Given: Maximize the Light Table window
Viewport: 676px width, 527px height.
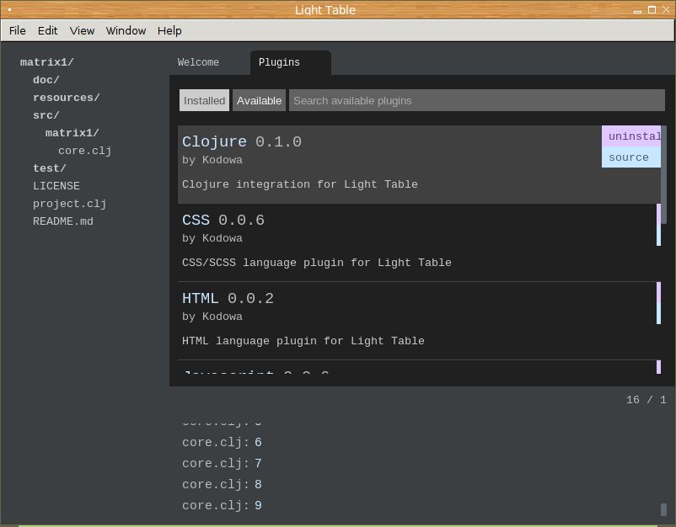Looking at the screenshot, I should click(x=652, y=9).
